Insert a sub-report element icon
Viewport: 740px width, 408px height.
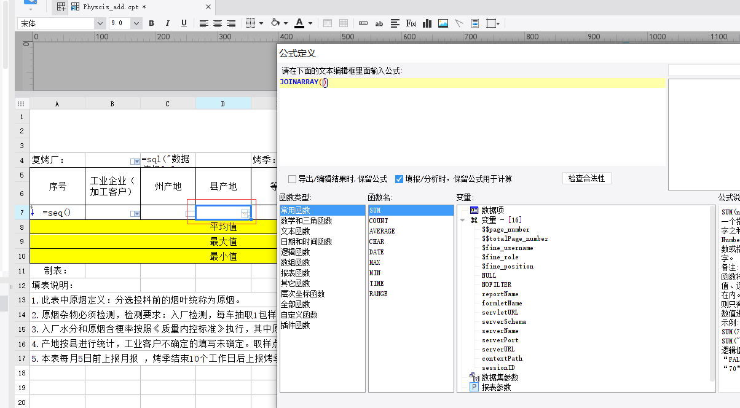475,23
